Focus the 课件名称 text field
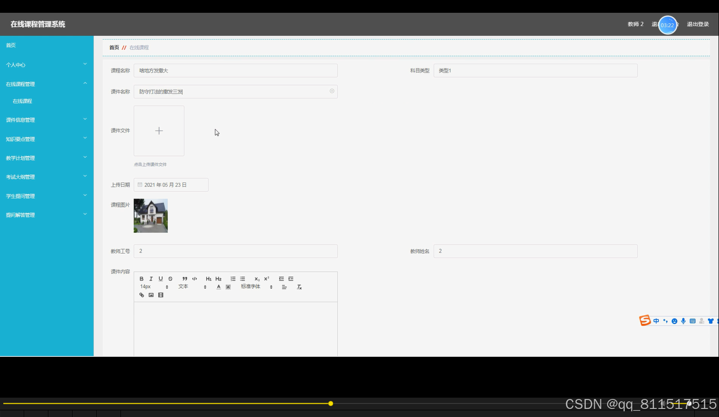Screen dimensions: 719x417 [236, 91]
